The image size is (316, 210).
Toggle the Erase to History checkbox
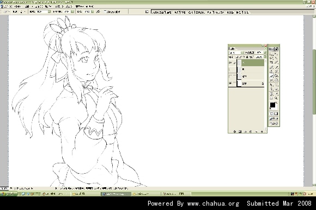105,11
